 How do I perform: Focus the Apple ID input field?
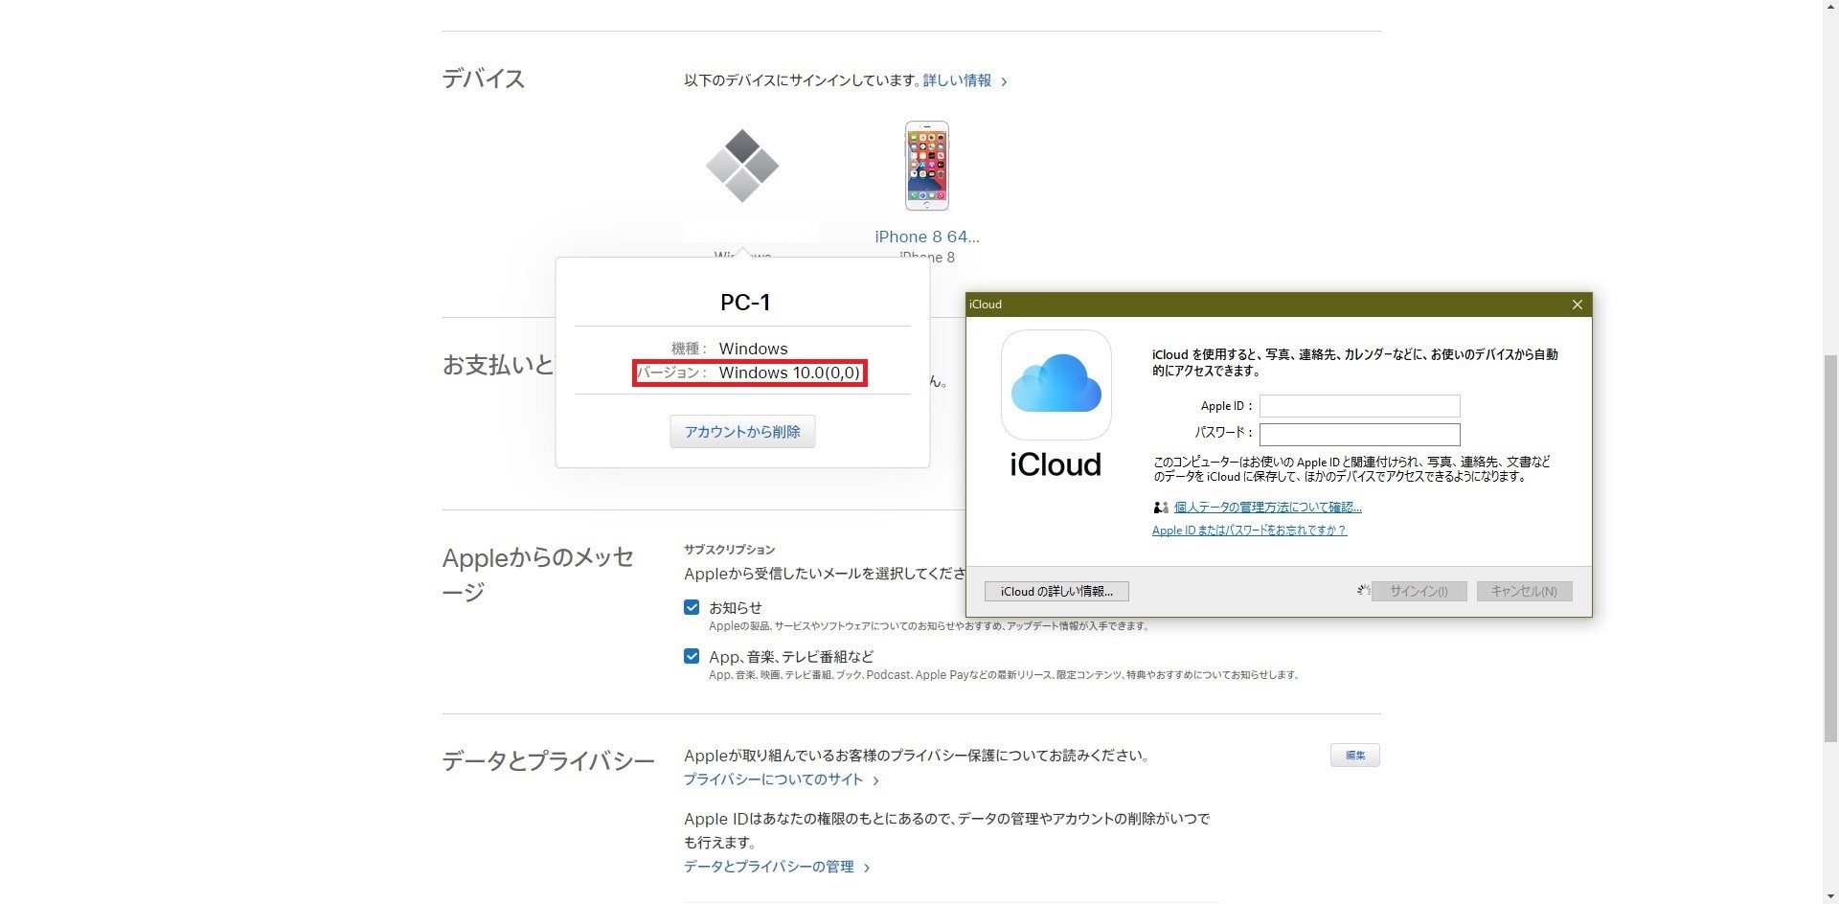pos(1360,406)
